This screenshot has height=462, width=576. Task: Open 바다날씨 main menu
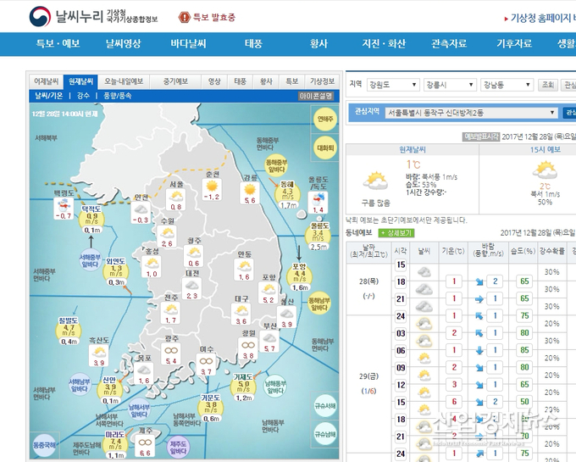(x=188, y=44)
